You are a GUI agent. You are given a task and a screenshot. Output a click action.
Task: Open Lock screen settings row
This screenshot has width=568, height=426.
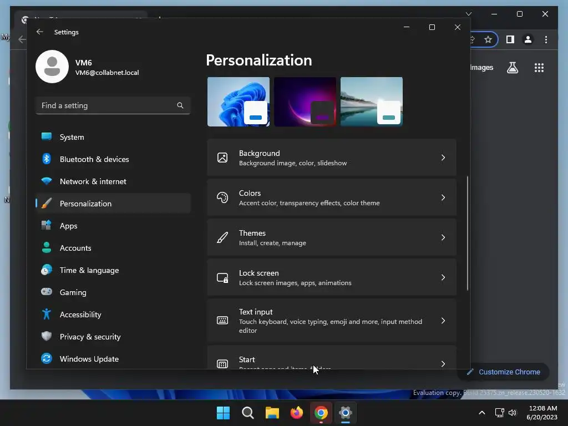click(332, 277)
